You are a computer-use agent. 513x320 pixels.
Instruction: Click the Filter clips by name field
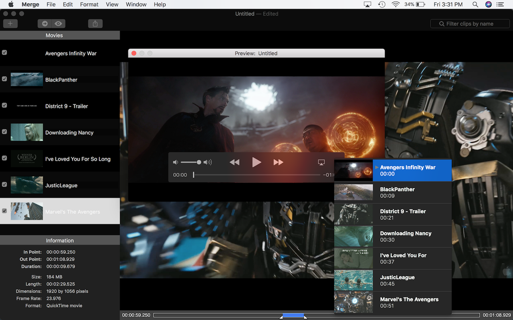[470, 24]
